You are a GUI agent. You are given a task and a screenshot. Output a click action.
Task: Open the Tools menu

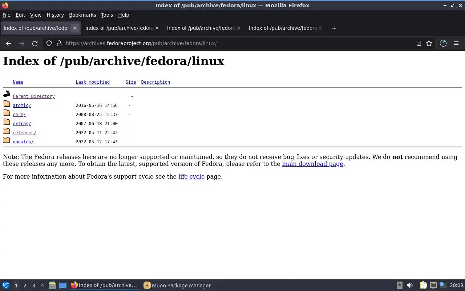tap(107, 15)
